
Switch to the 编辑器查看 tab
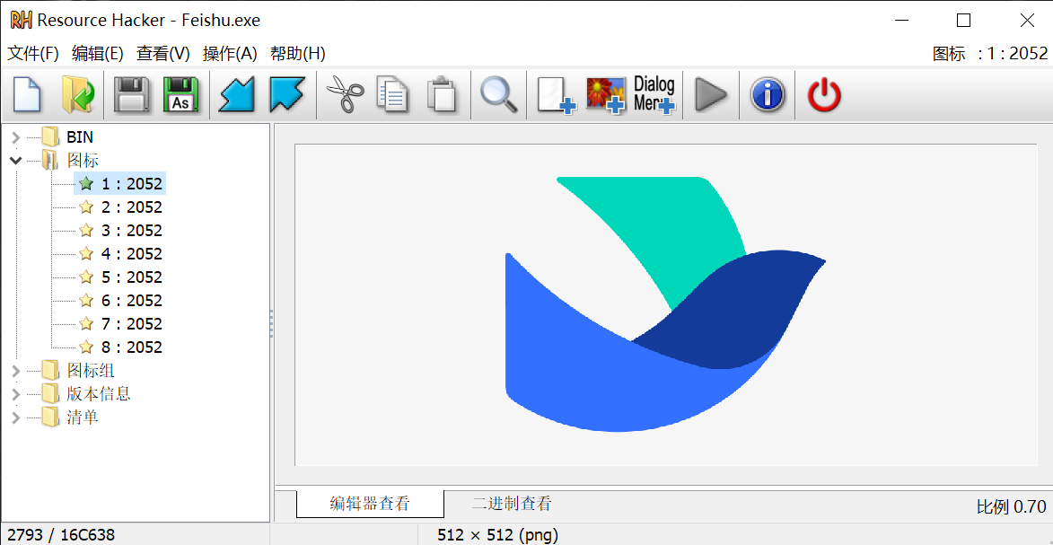[370, 504]
